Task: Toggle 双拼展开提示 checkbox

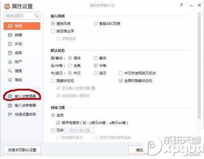Action: tap(58, 138)
